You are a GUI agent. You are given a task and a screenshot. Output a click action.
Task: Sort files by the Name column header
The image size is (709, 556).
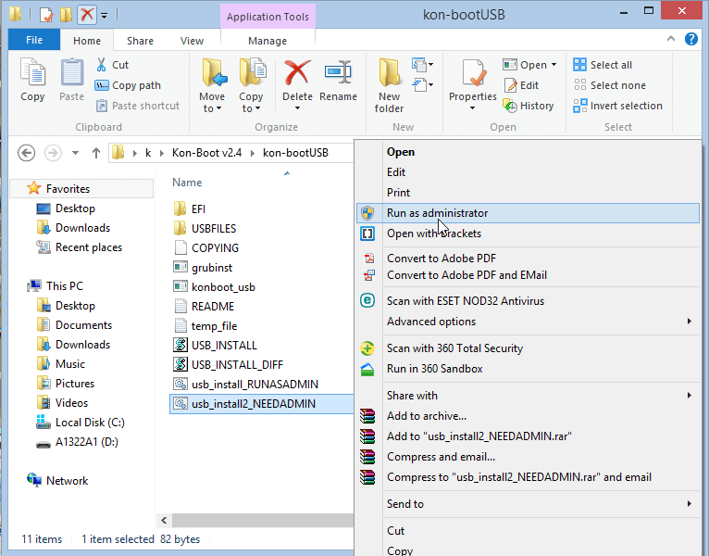tap(187, 183)
